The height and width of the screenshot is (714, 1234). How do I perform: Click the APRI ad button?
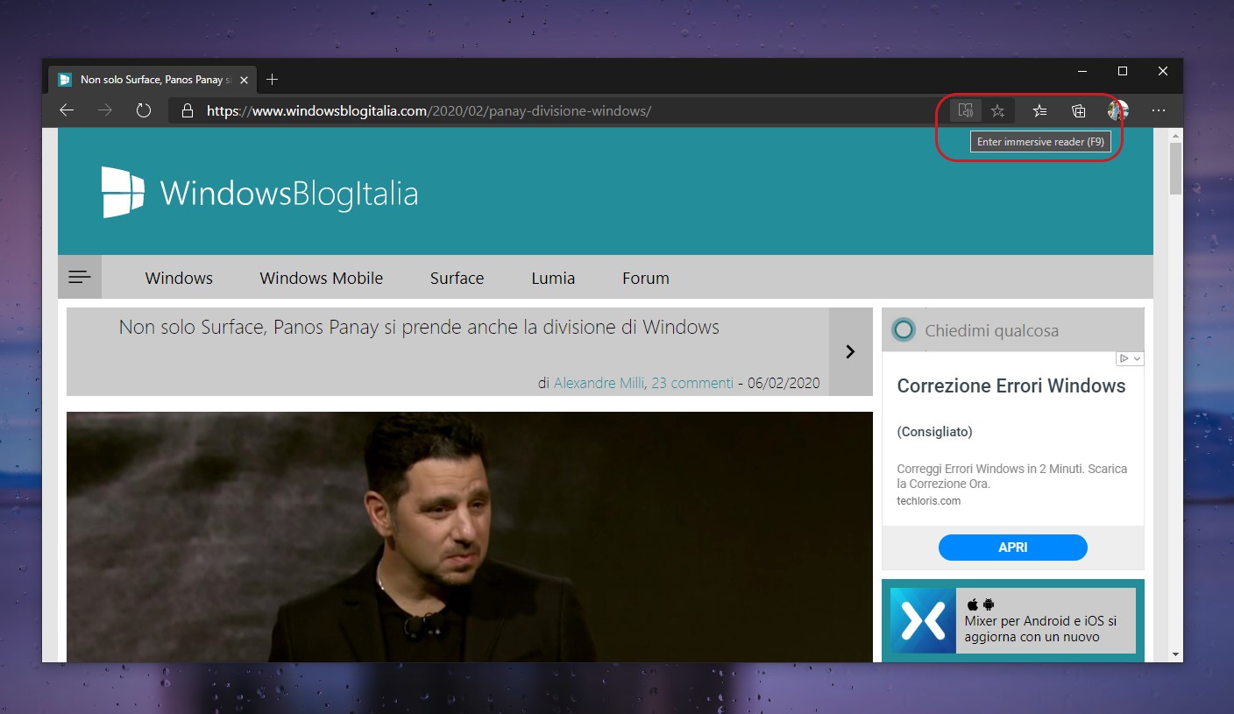point(1013,548)
